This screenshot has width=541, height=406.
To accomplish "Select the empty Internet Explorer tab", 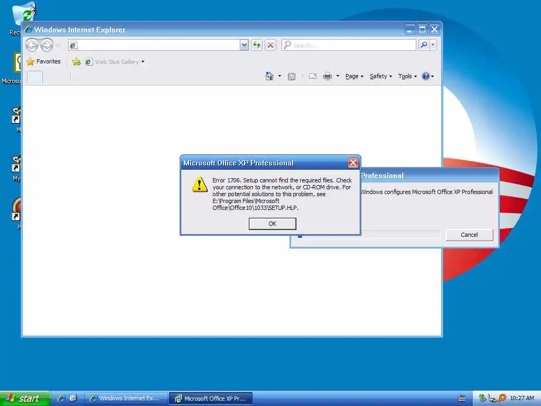I will tap(35, 77).
